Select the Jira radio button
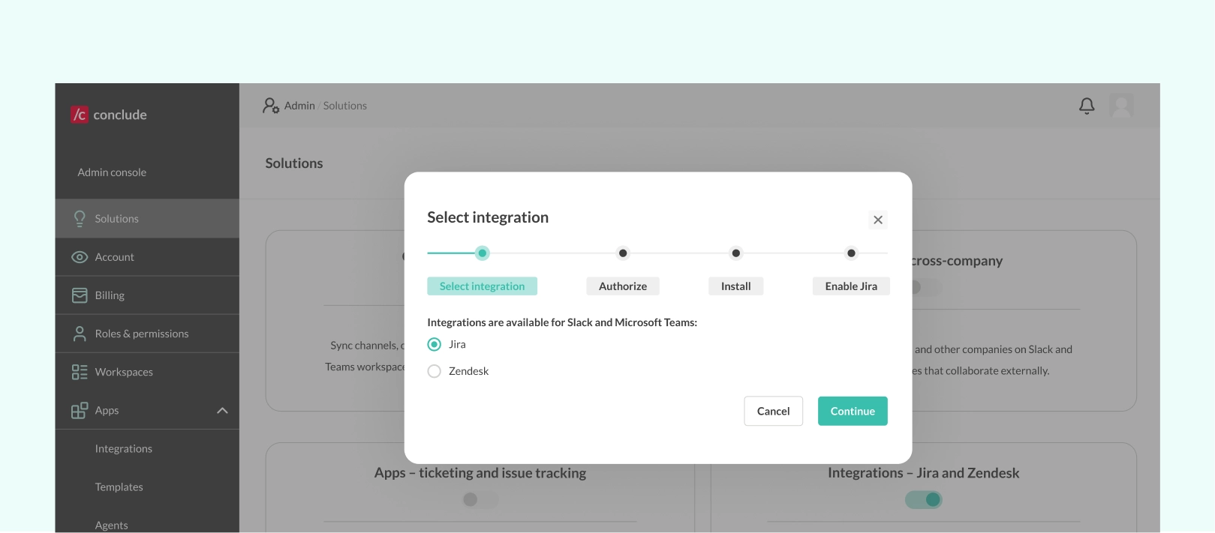Viewport: 1215px width, 533px height. (x=434, y=344)
